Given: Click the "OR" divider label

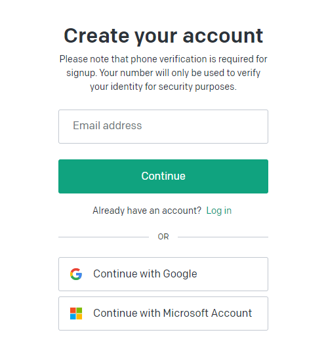Looking at the screenshot, I should (x=163, y=237).
